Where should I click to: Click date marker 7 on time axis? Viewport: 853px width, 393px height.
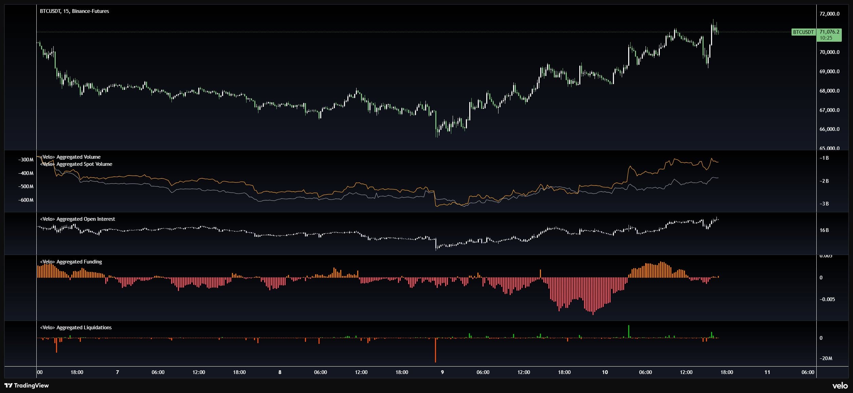coord(117,372)
